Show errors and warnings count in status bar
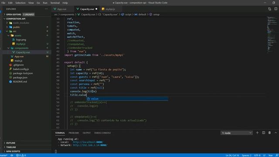 click(x=21, y=155)
